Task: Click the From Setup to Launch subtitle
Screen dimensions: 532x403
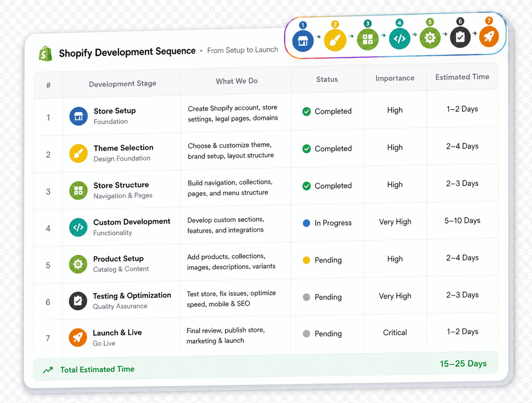Action: [x=243, y=50]
